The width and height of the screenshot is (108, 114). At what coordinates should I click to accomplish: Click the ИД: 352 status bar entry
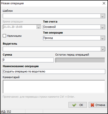point(6,111)
